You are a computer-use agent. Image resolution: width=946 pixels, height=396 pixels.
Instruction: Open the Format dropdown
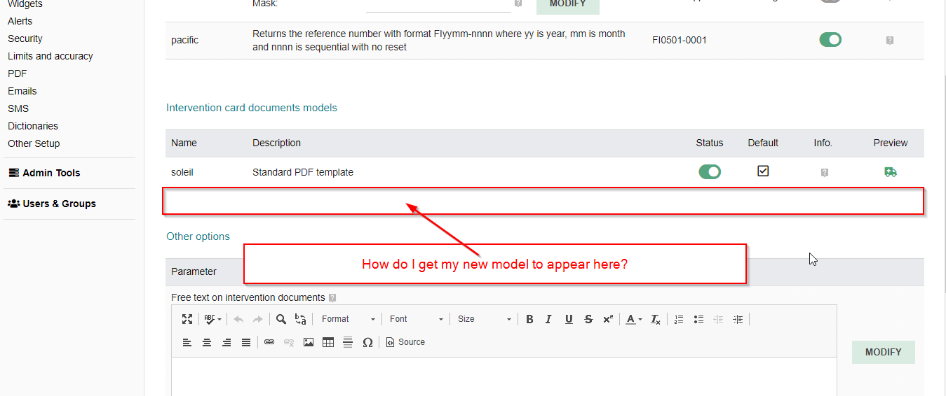349,319
